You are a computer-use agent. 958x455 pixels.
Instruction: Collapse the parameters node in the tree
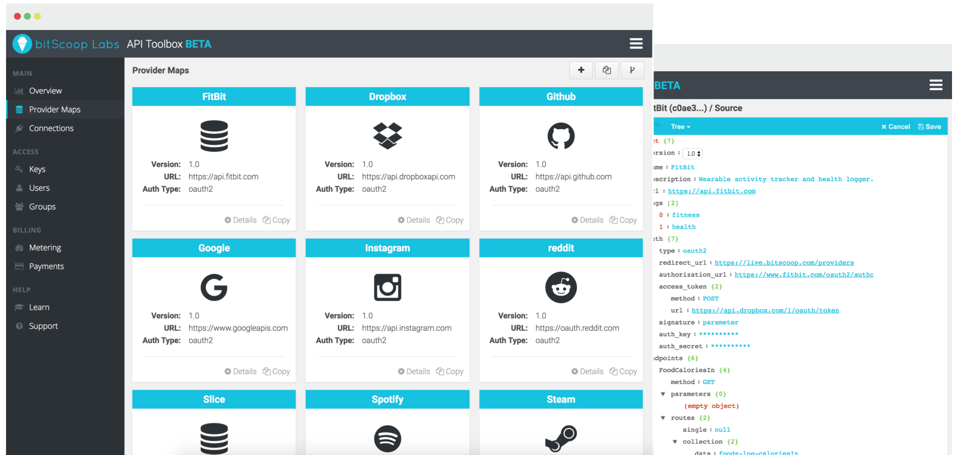point(663,394)
